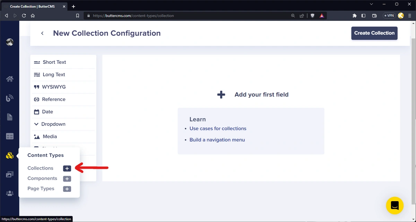Open Build a navigation menu link
The width and height of the screenshot is (416, 222).
(x=217, y=140)
